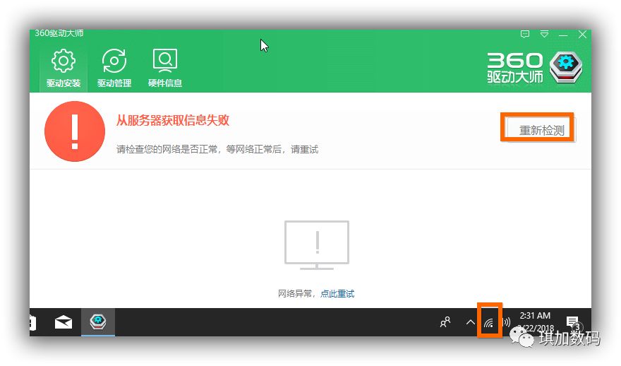Open the Mail app on the taskbar
Image resolution: width=621 pixels, height=366 pixels.
tap(64, 322)
